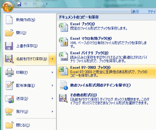Click the printer icon for 印刷

click(x=9, y=72)
